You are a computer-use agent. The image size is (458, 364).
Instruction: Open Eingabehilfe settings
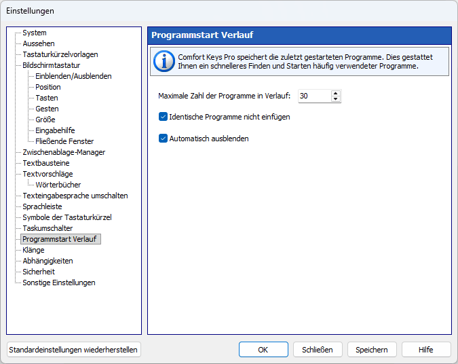(x=55, y=130)
